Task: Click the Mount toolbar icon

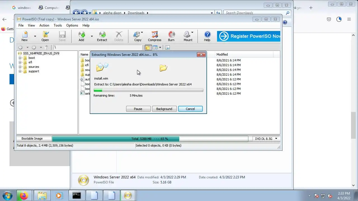Action: 188,36
